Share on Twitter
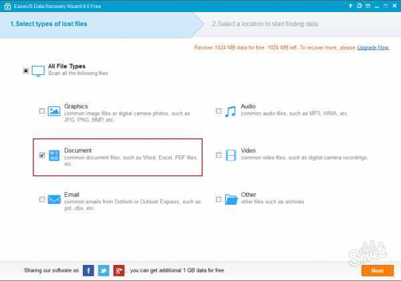Screen dimensions: 401x281 tap(104, 270)
